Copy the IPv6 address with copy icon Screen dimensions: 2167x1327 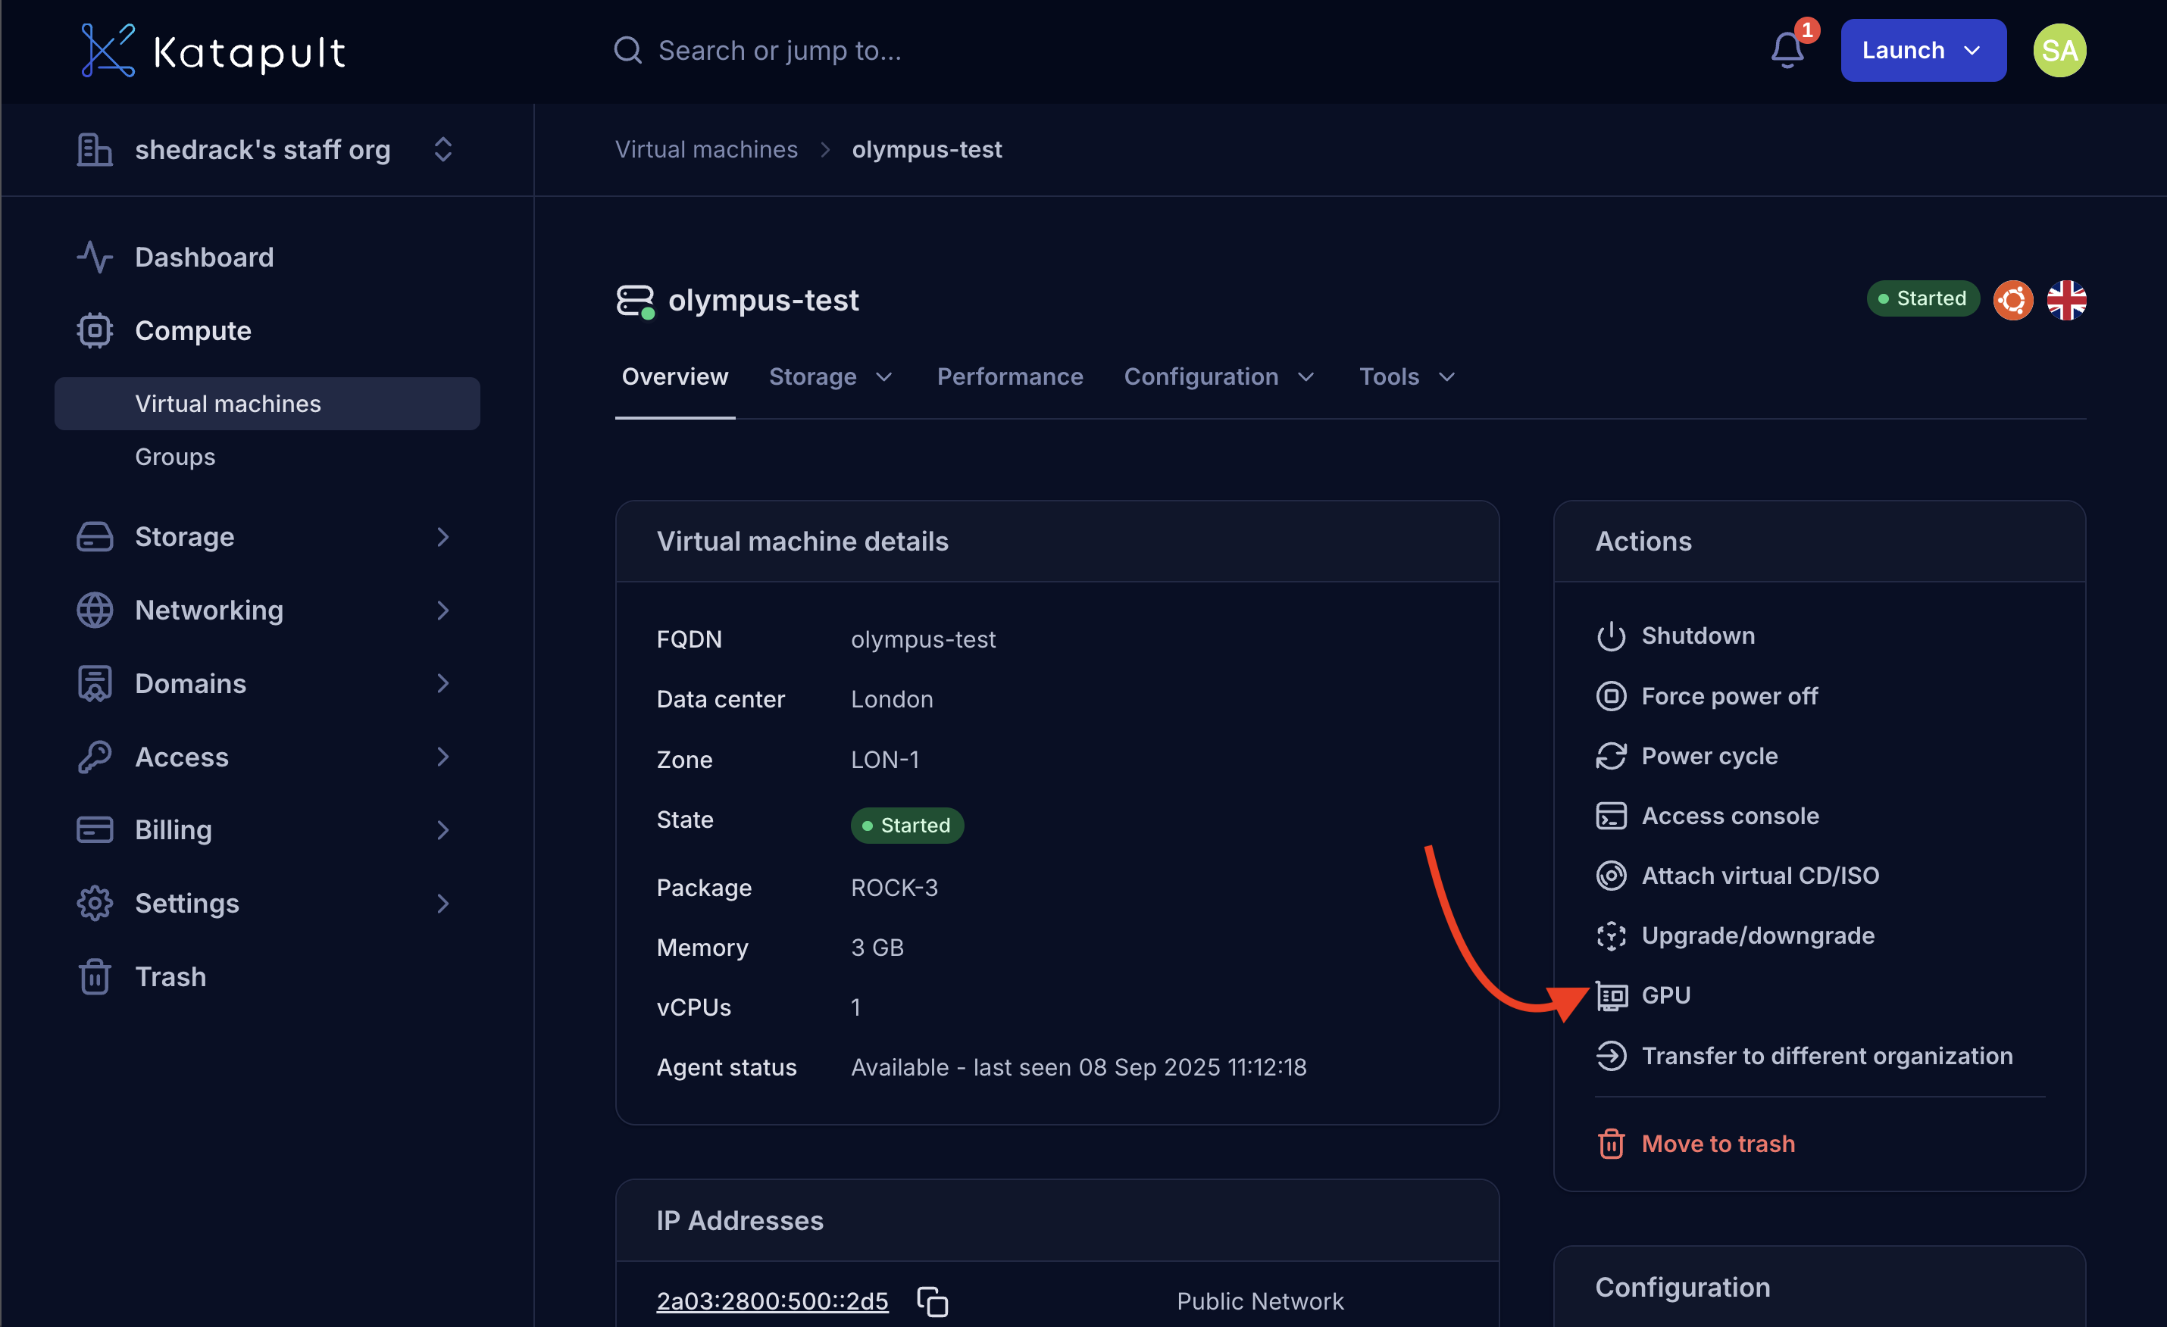click(x=932, y=1300)
